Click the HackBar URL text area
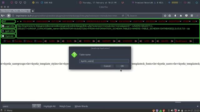Viewport: 200px width, 112px height. pyautogui.click(x=108, y=31)
